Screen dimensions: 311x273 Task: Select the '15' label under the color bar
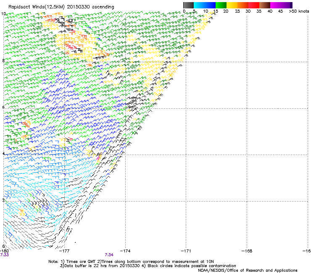[x=216, y=11]
